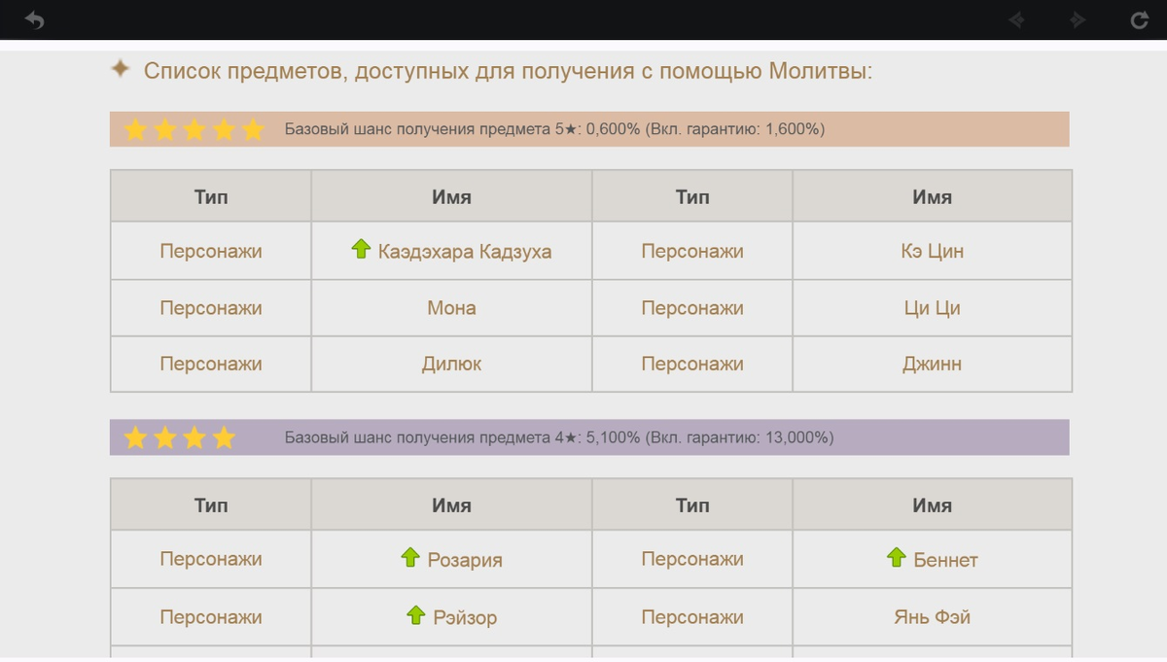Click the Персонажи cell left of Дилюк
The height and width of the screenshot is (662, 1167).
coord(211,365)
